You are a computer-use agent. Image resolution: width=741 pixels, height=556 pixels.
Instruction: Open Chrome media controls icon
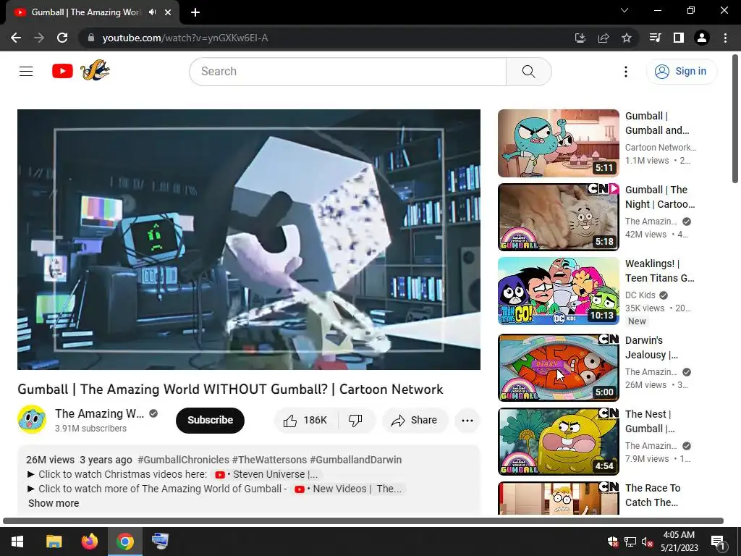(x=656, y=38)
